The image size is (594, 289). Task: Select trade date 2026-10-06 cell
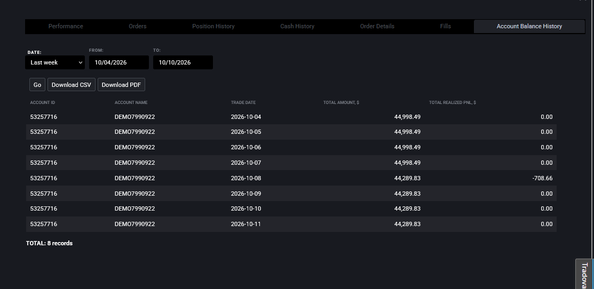(246, 147)
